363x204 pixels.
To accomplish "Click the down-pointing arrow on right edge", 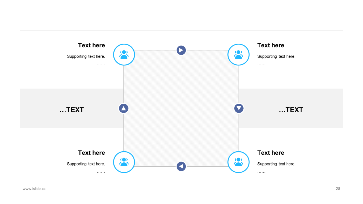I will [239, 108].
